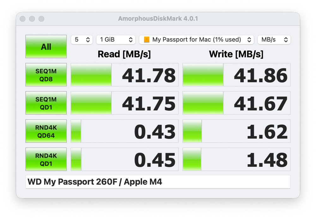Minimize the AmorphousDiskMark window
Screen dimensions: 316x218
point(32,19)
